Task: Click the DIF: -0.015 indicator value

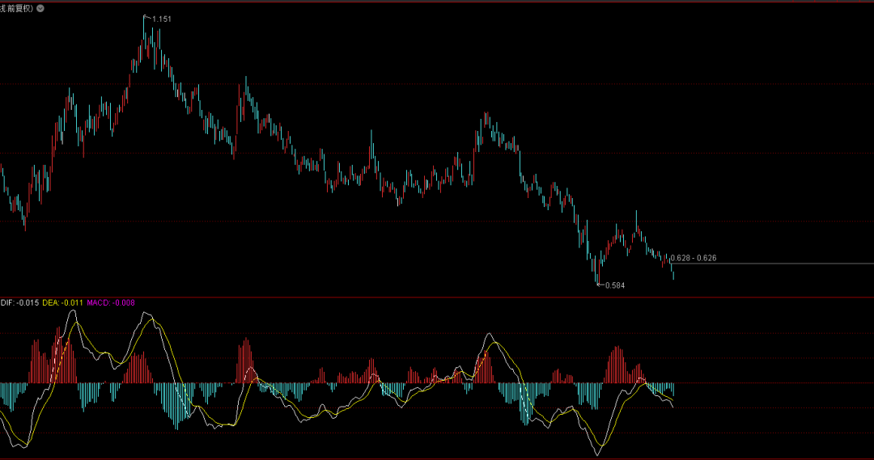Action: (19, 302)
